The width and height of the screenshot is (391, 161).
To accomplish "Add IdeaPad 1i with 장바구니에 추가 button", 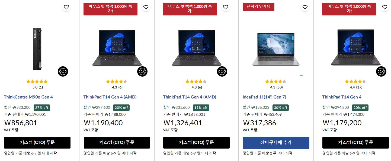I will point(276,143).
